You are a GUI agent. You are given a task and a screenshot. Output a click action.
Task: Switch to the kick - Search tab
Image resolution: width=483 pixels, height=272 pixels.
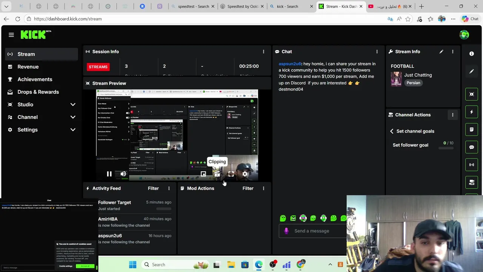pos(291,6)
